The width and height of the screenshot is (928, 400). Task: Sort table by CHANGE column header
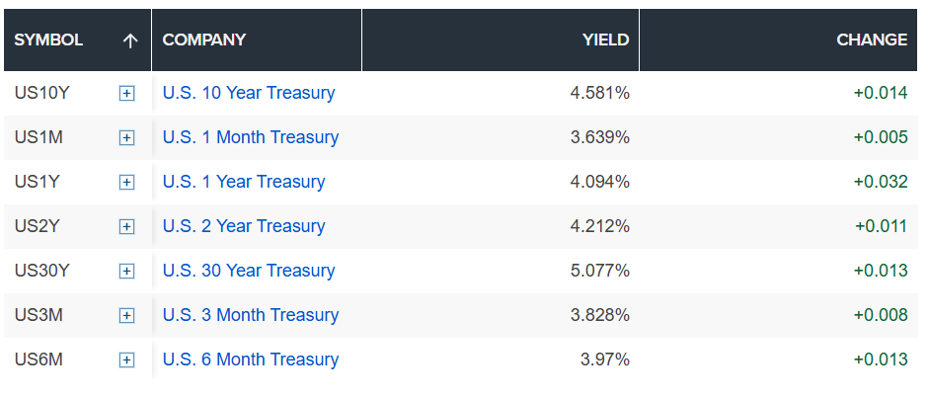pos(872,40)
